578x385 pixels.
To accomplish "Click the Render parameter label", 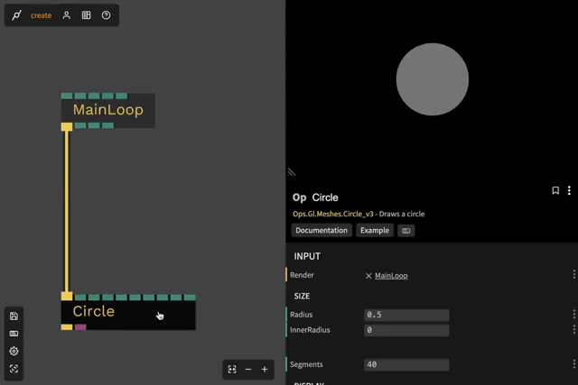I will click(302, 275).
